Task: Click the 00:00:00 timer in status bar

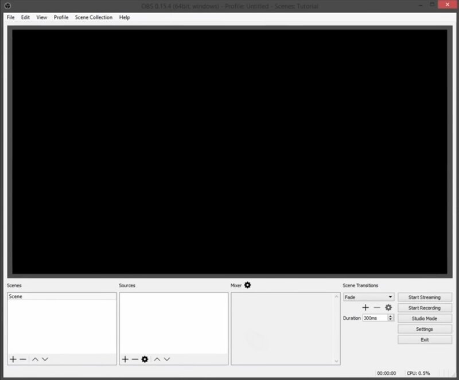Action: point(386,373)
